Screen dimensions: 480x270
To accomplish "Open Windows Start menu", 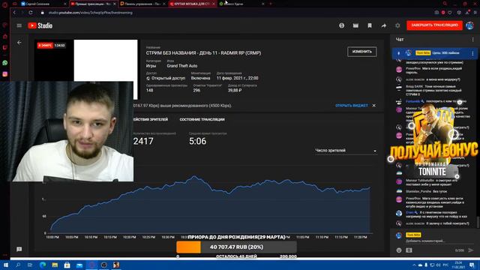I will coord(5,265).
